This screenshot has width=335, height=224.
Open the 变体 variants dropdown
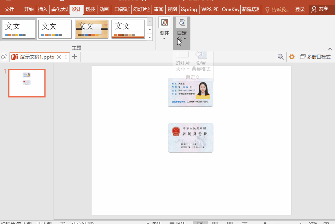164,29
